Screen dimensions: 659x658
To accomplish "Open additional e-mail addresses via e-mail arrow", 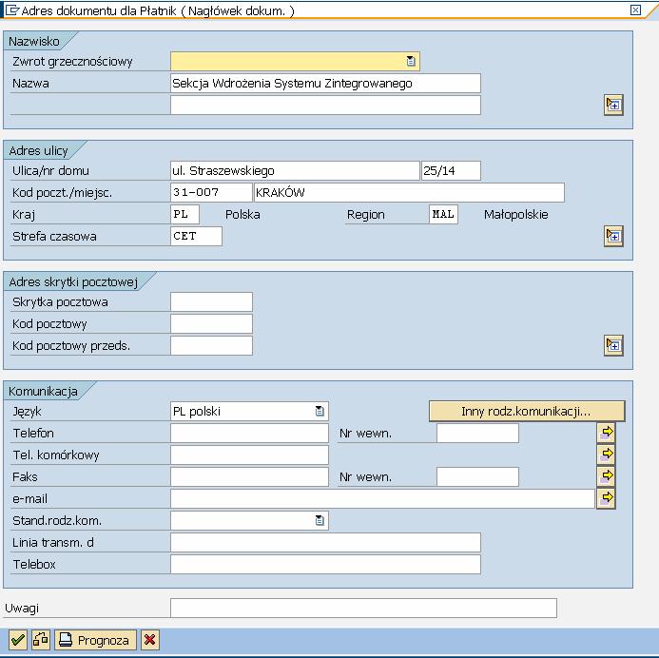I will pos(606,498).
